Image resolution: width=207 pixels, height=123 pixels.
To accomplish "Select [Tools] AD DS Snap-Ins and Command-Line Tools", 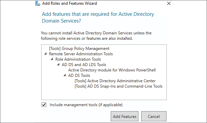I will click(x=119, y=86).
